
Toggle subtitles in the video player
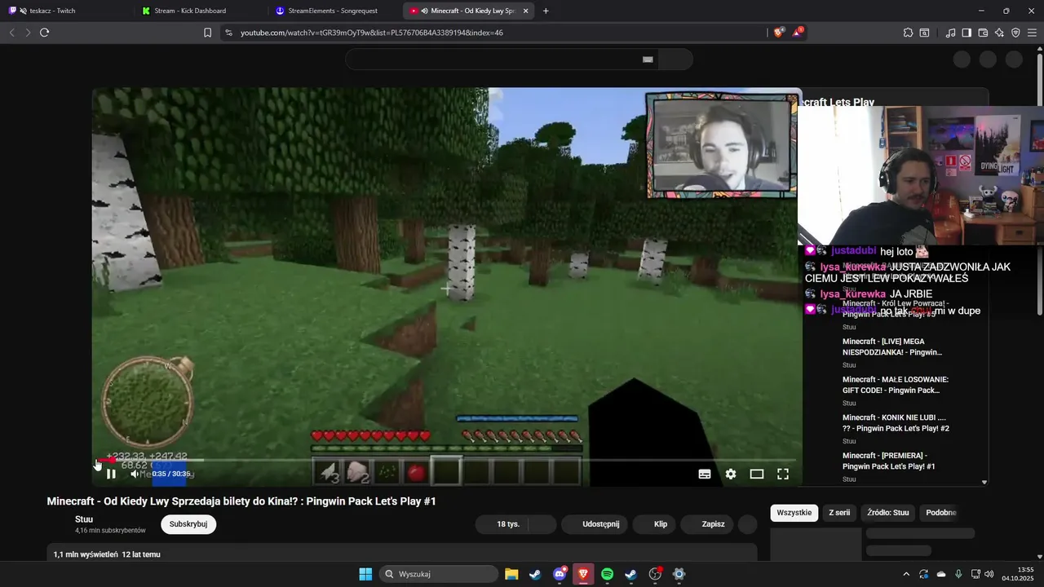(705, 474)
